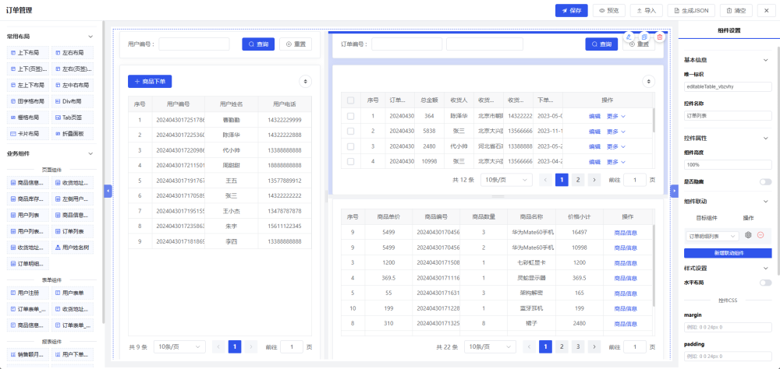Collapse the 业务组件 section
This screenshot has height=369, width=780.
click(x=90, y=154)
